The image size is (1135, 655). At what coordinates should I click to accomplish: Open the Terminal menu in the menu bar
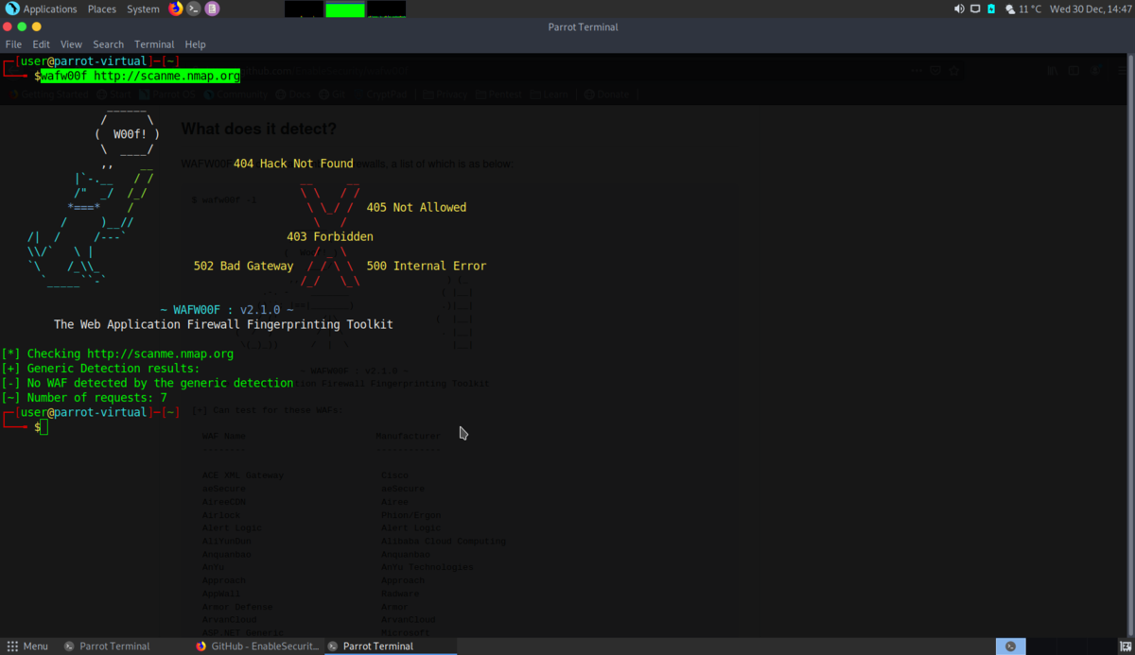tap(154, 44)
